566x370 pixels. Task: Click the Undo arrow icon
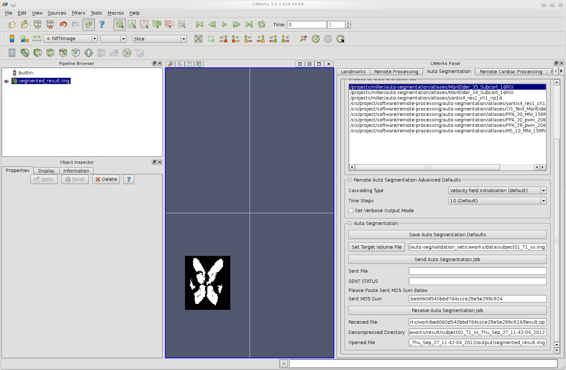tap(63, 25)
